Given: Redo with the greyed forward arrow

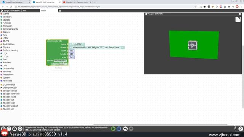Looking at the screenshot, I should coord(131,129).
